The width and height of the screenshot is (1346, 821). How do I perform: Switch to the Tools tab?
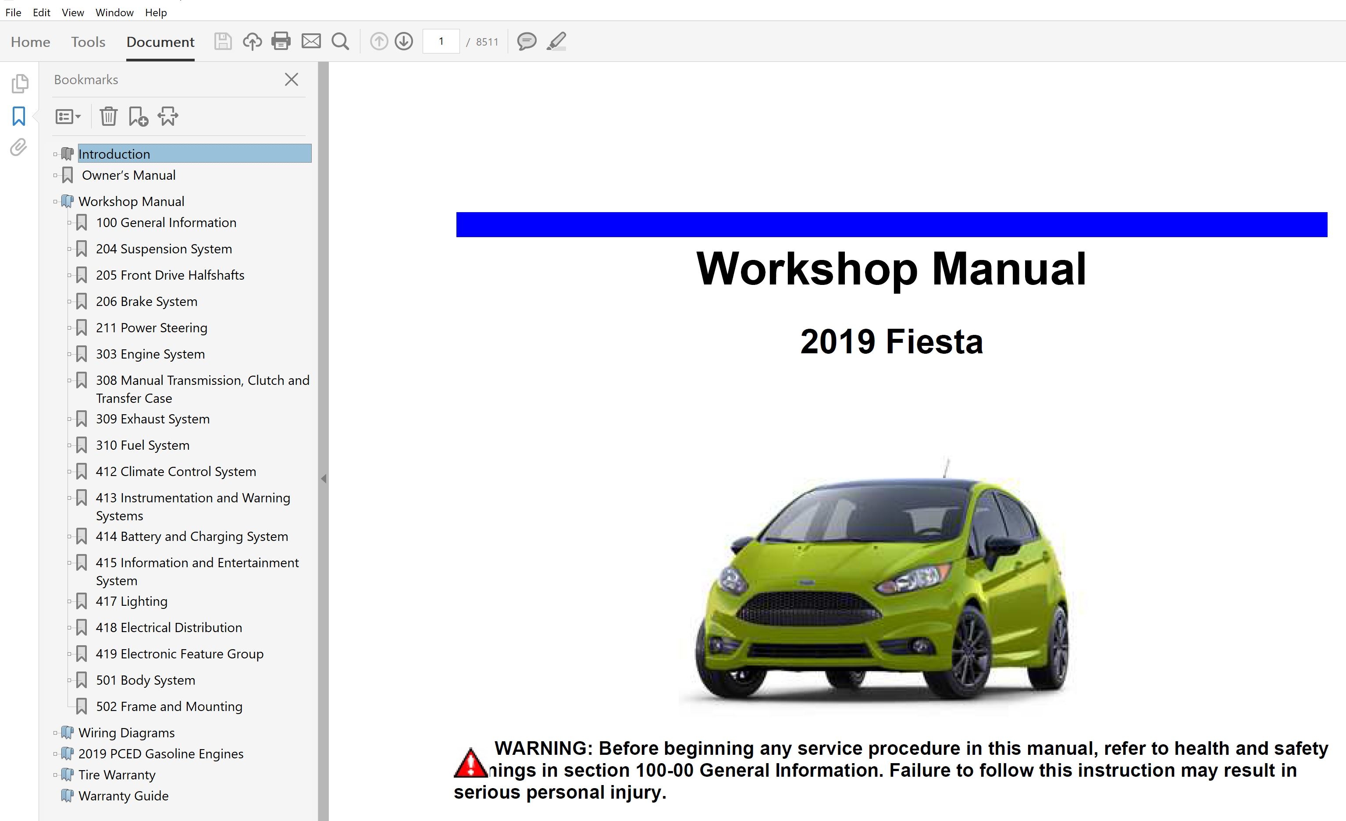tap(88, 42)
